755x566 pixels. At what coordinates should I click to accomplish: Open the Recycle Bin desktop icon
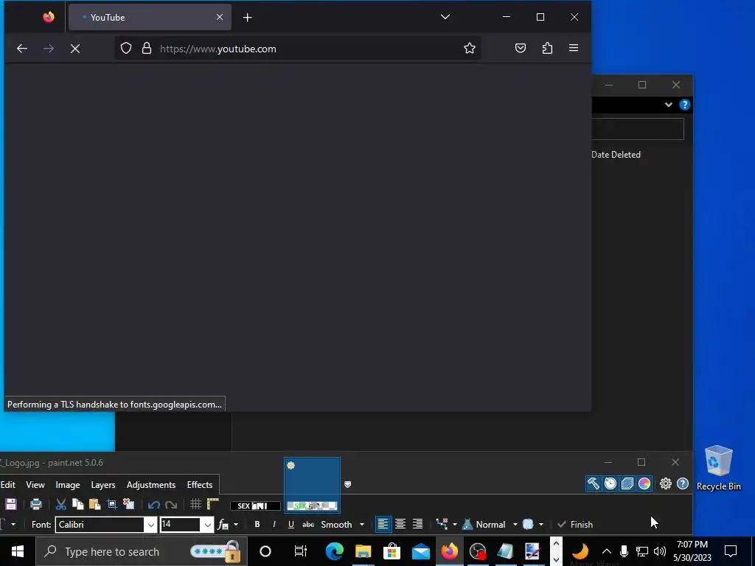[718, 468]
